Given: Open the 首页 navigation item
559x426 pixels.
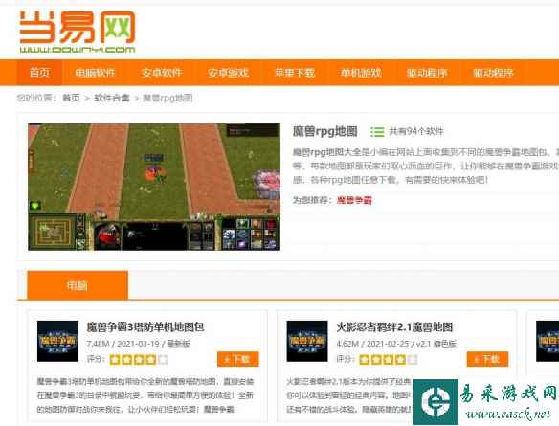Looking at the screenshot, I should (39, 73).
